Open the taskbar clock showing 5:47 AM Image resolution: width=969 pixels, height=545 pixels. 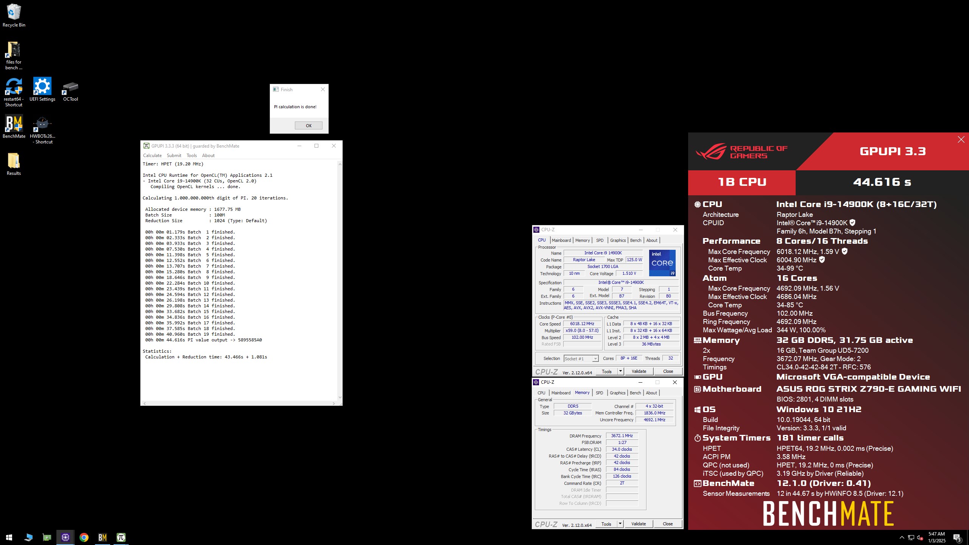click(936, 537)
